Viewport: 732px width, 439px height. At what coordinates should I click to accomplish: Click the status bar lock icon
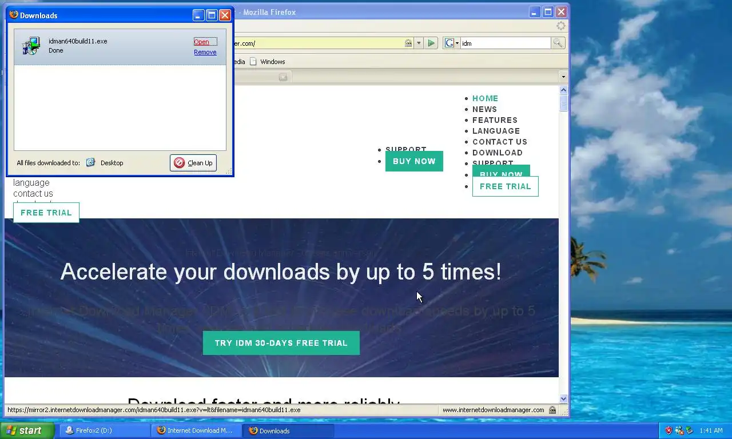coord(552,410)
